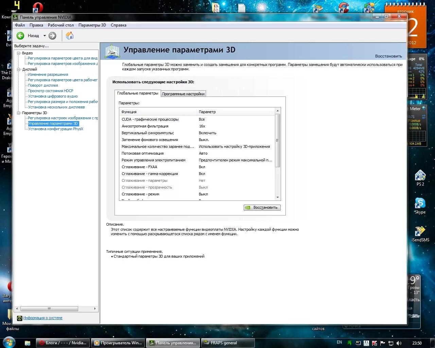Open the Справка menu
The width and height of the screenshot is (435, 348).
119,25
